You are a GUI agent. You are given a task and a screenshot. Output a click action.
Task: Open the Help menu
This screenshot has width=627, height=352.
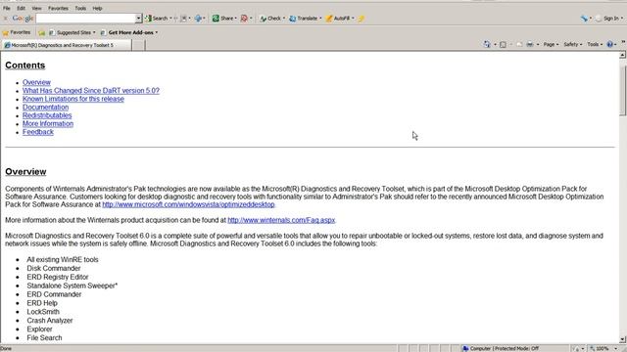tap(97, 8)
